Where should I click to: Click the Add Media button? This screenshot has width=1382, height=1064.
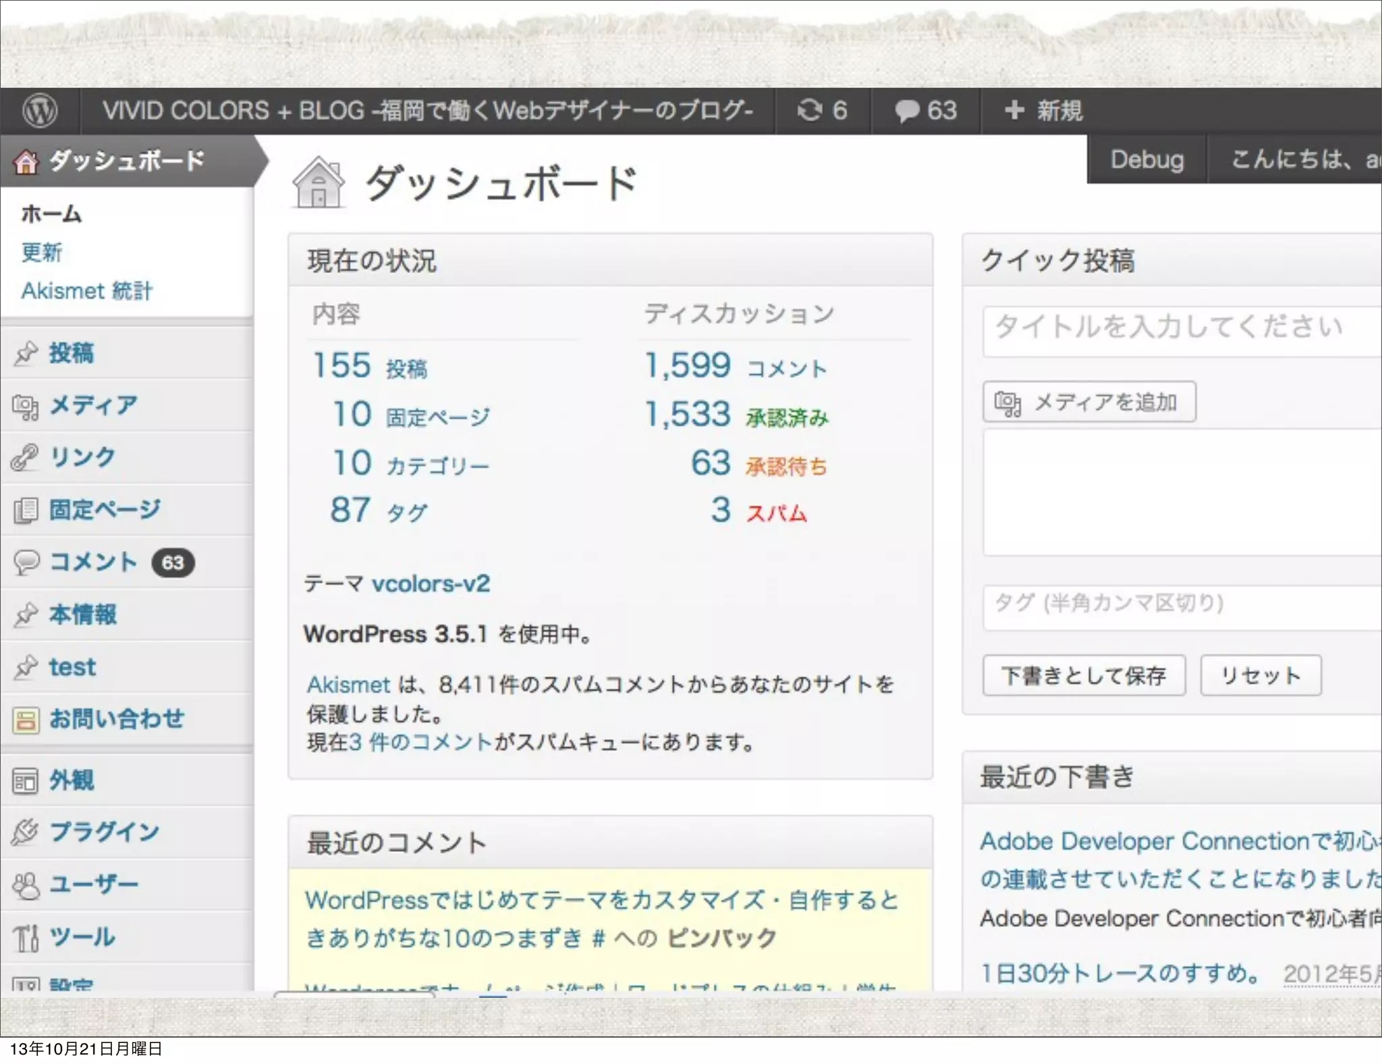(x=1088, y=402)
